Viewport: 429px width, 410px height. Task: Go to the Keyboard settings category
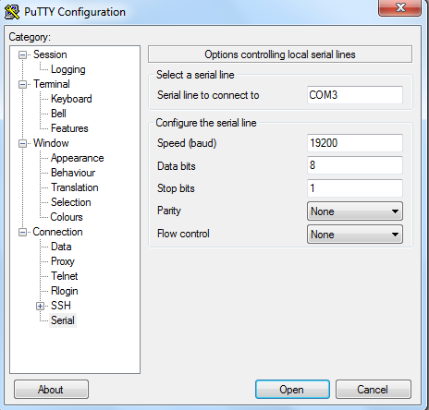click(x=71, y=99)
